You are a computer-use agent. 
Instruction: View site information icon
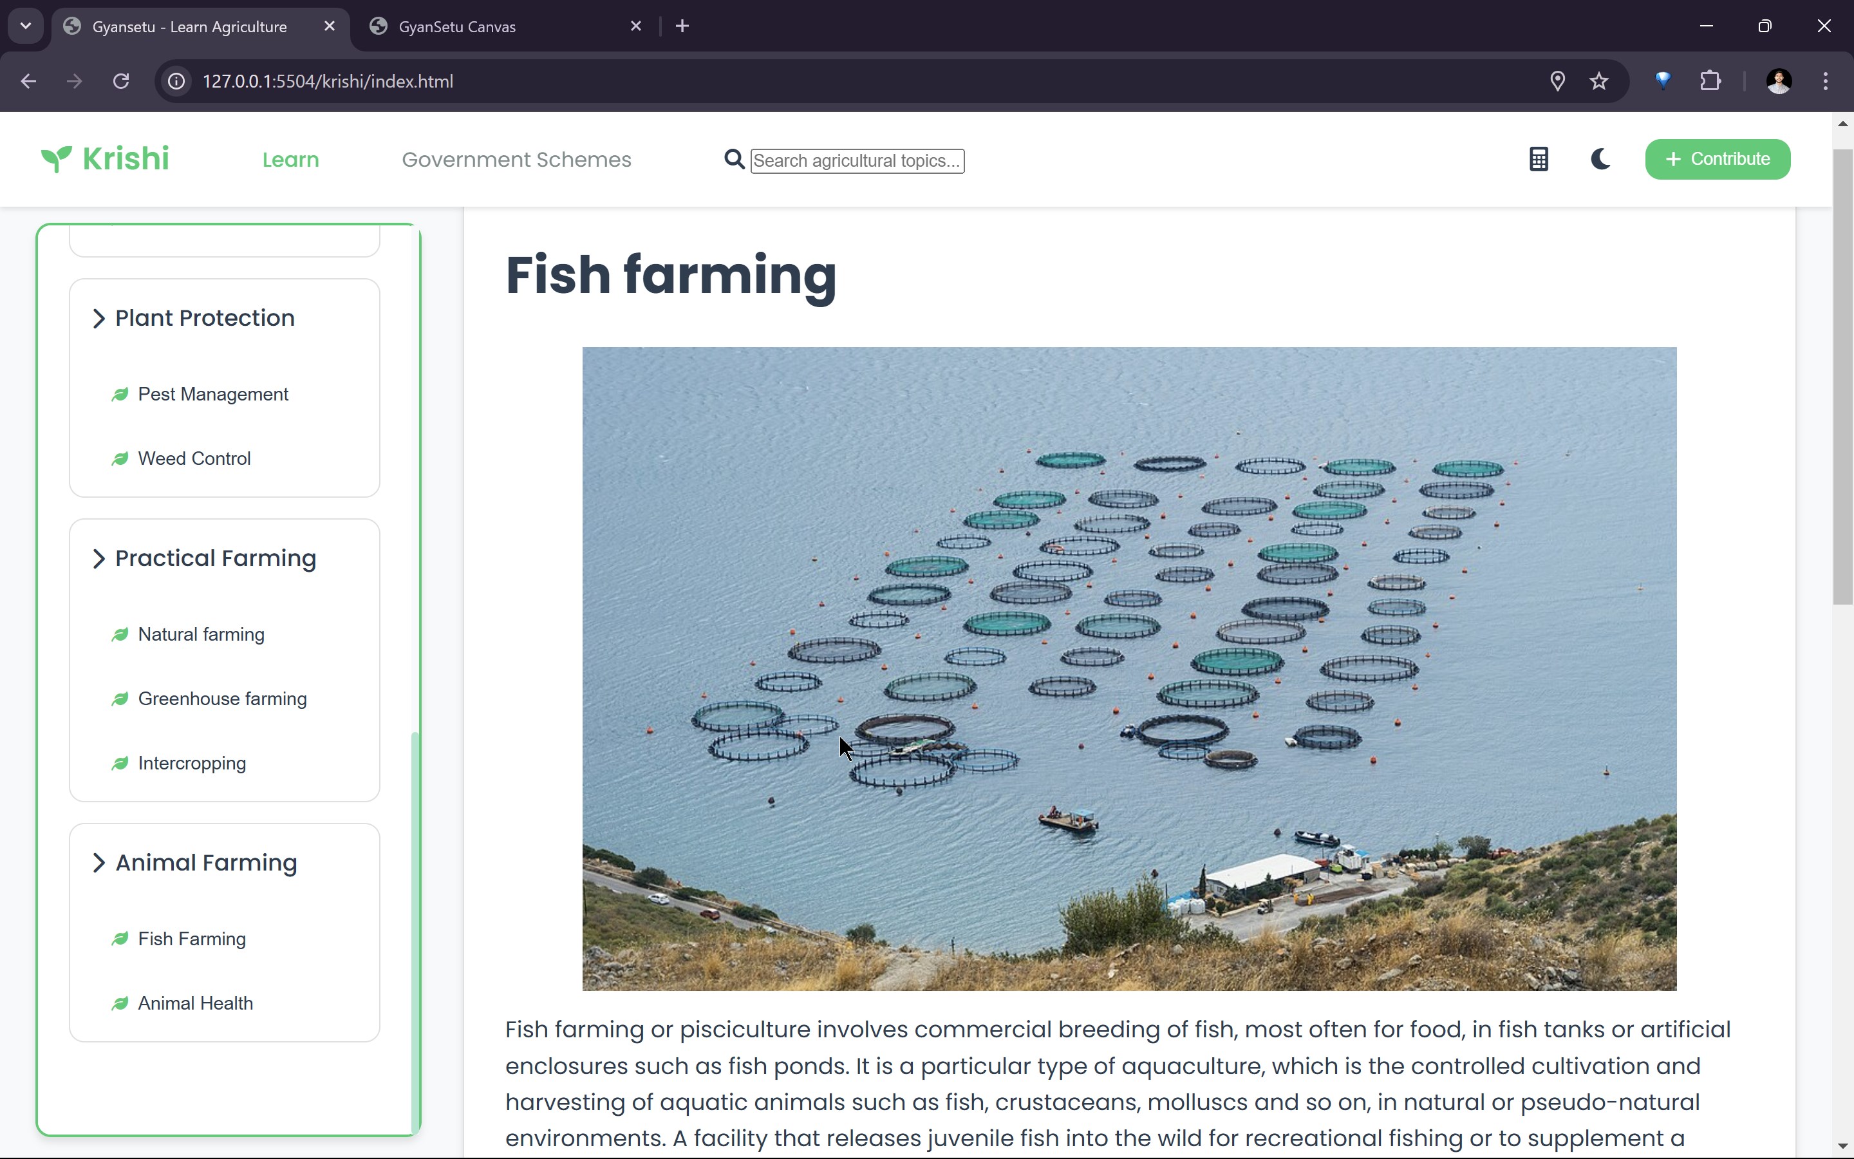[176, 81]
